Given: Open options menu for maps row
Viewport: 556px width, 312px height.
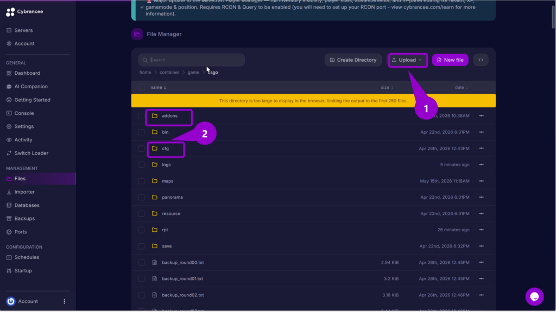Looking at the screenshot, I should (481, 181).
